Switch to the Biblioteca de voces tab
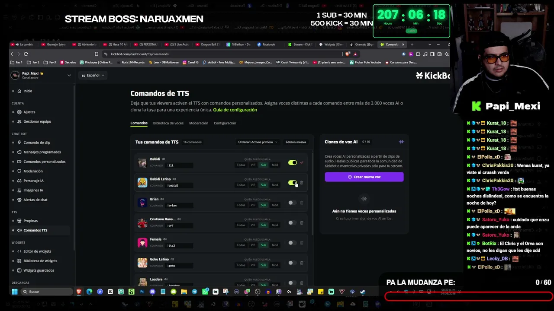The height and width of the screenshot is (311, 554). pyautogui.click(x=168, y=123)
